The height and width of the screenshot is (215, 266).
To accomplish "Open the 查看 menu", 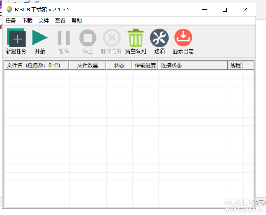I will 60,21.
